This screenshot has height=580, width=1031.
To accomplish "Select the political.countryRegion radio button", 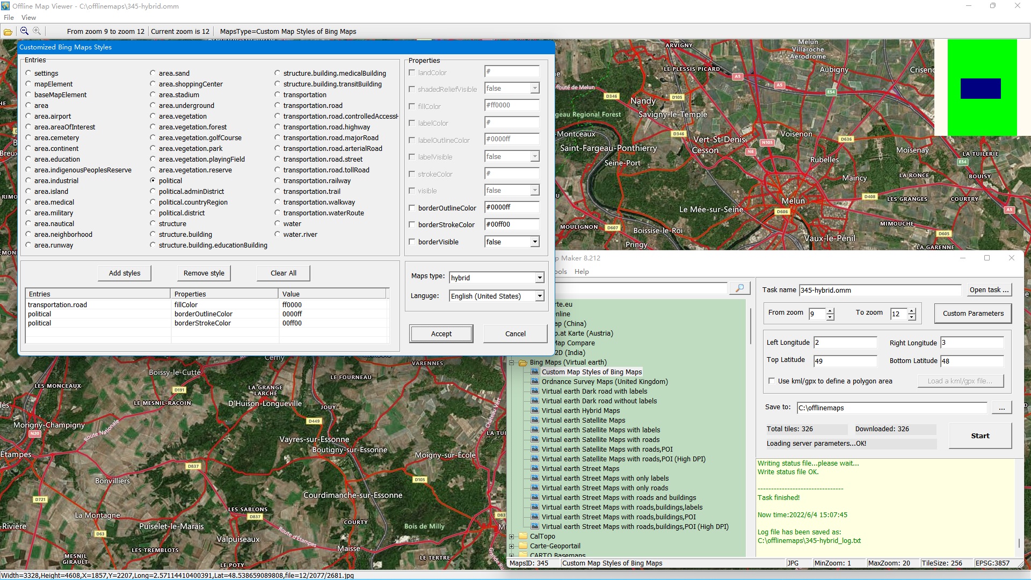I will click(x=153, y=202).
